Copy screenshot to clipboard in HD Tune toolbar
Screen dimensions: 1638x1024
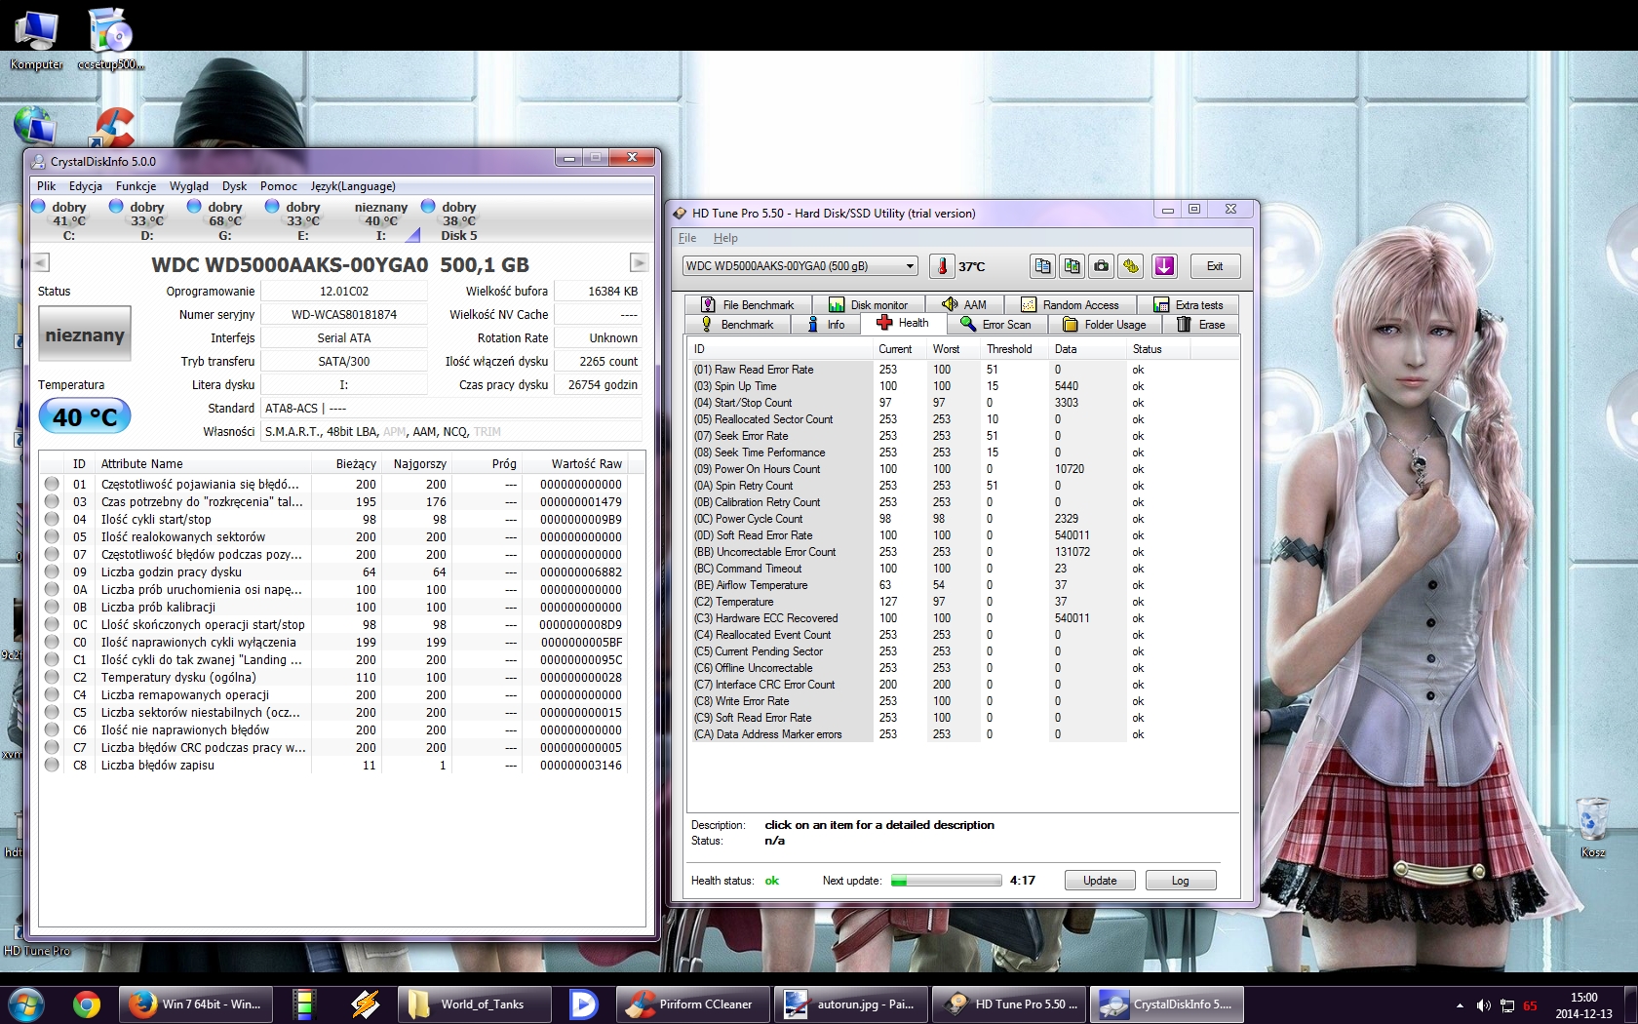(x=1072, y=266)
